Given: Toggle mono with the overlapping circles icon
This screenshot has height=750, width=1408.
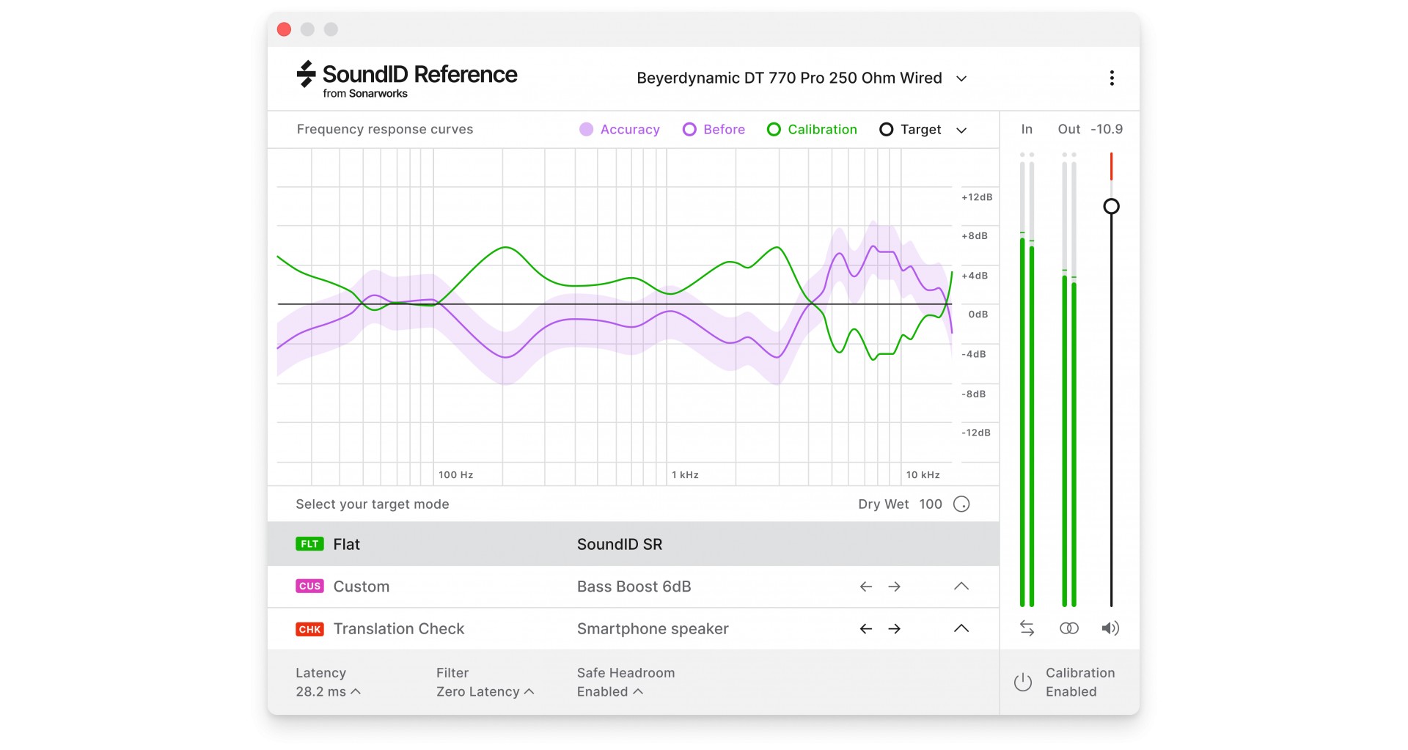Looking at the screenshot, I should point(1069,628).
